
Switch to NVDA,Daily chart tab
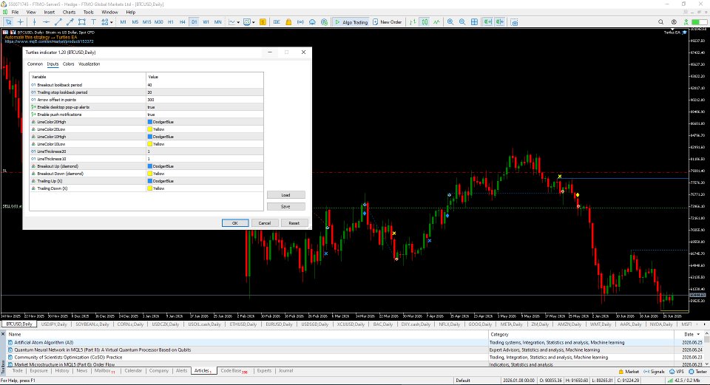[x=661, y=324]
